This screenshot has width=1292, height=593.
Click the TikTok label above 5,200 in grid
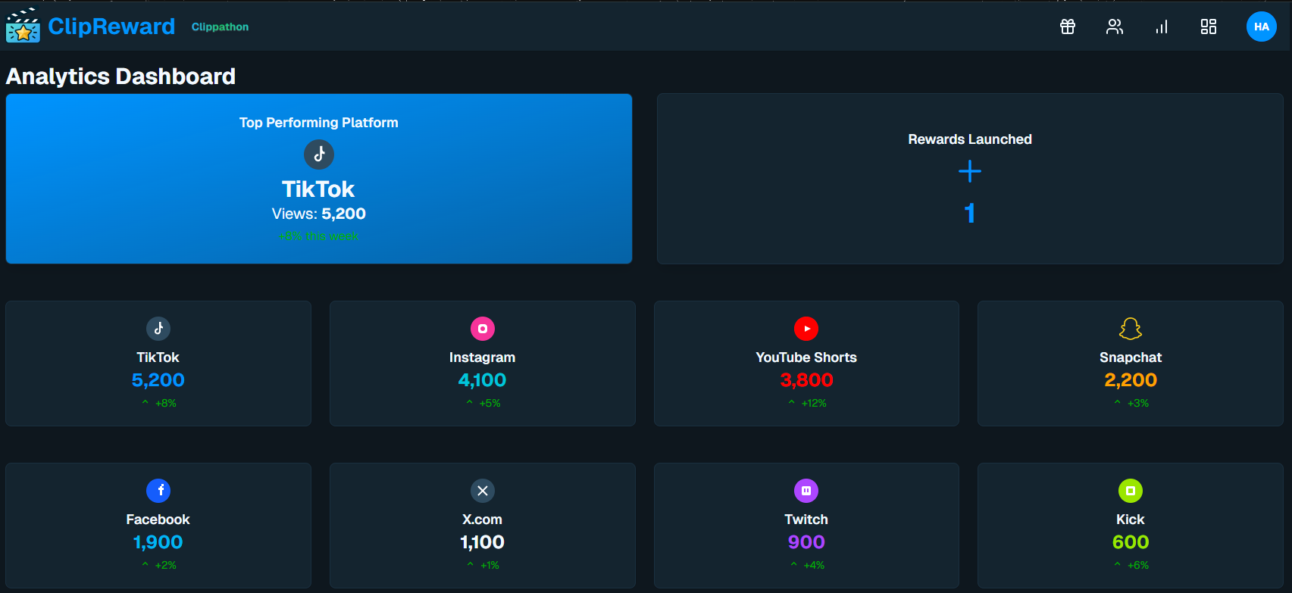(x=158, y=357)
